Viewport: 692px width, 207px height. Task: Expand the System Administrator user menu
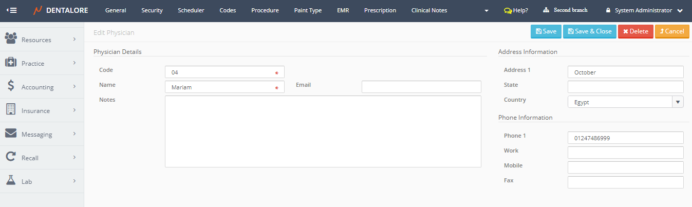point(644,10)
